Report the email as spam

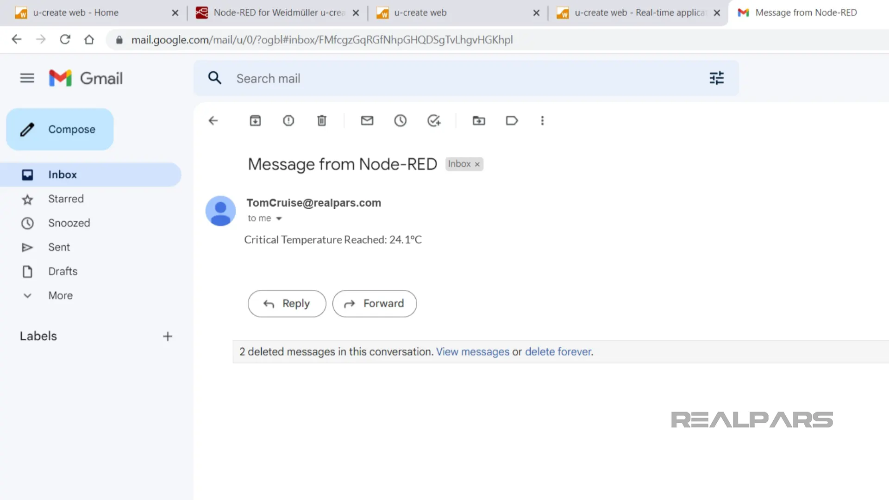coord(288,120)
